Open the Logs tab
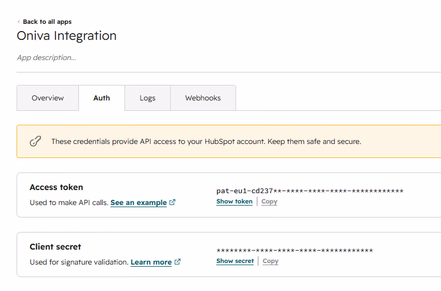 [147, 98]
